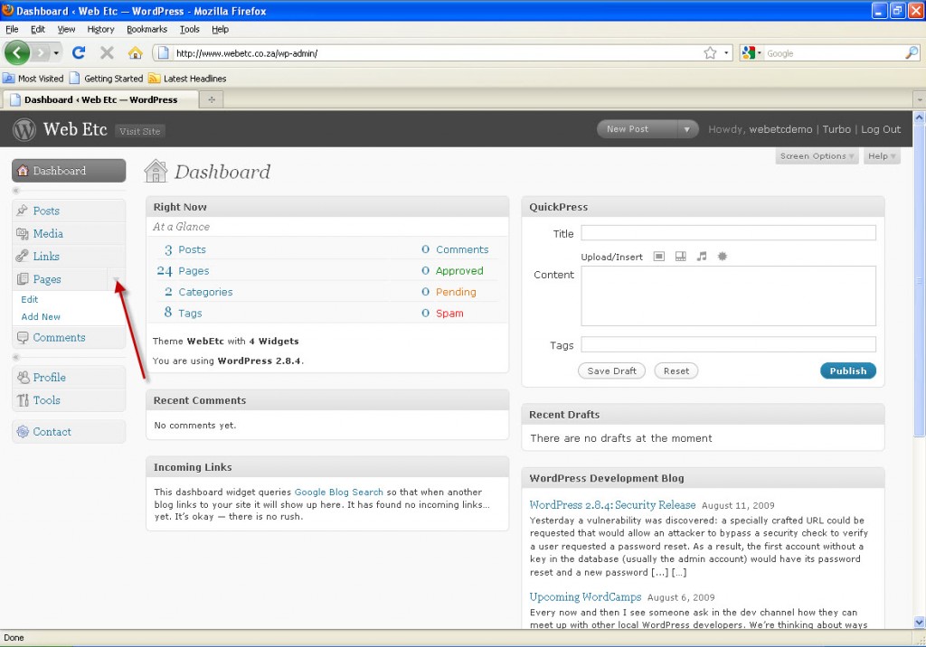Open WordPress 2.8.4: Security Release link
Image resolution: width=926 pixels, height=647 pixels.
coord(612,505)
